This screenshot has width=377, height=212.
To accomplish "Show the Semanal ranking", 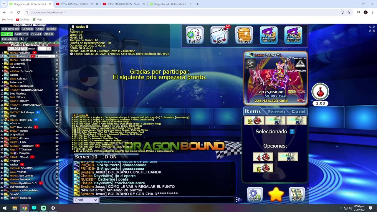I will coord(28,29).
